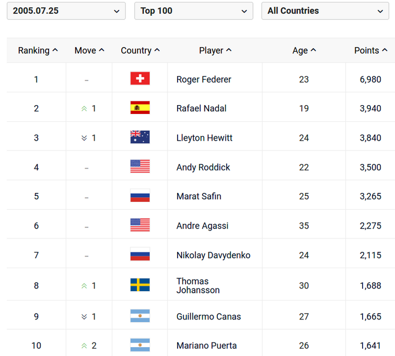Open the Top 100 range dropdown
This screenshot has width=395, height=356.
click(193, 11)
